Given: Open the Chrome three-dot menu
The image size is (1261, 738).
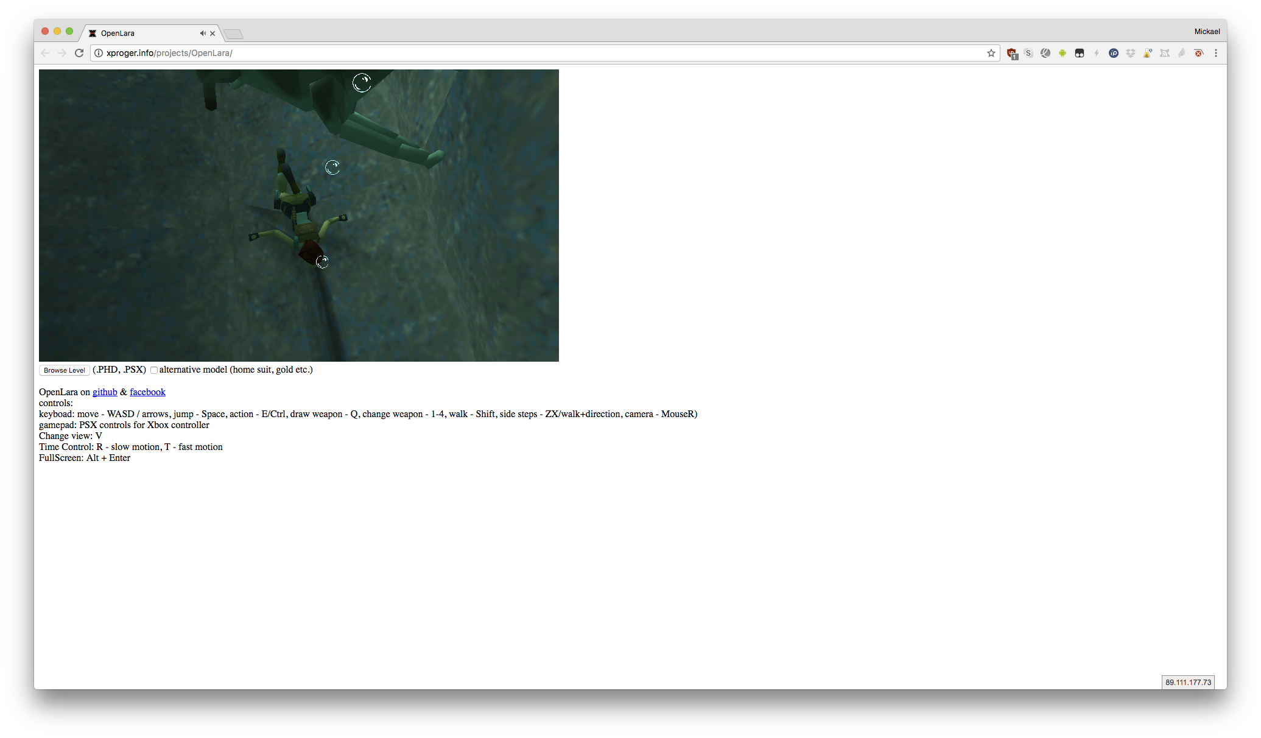Looking at the screenshot, I should 1216,53.
